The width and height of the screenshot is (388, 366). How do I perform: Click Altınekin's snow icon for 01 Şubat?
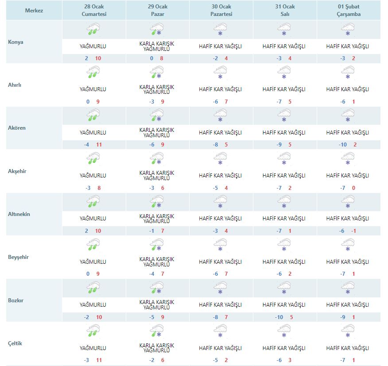click(348, 202)
